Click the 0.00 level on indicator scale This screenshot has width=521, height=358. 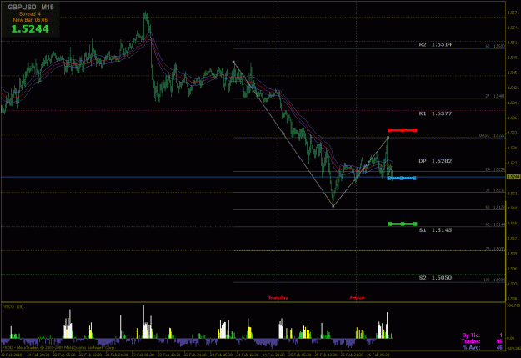pyautogui.click(x=511, y=338)
